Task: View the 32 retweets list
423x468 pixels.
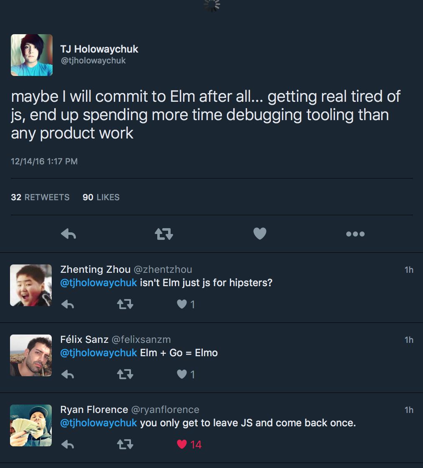Action: pyautogui.click(x=40, y=197)
